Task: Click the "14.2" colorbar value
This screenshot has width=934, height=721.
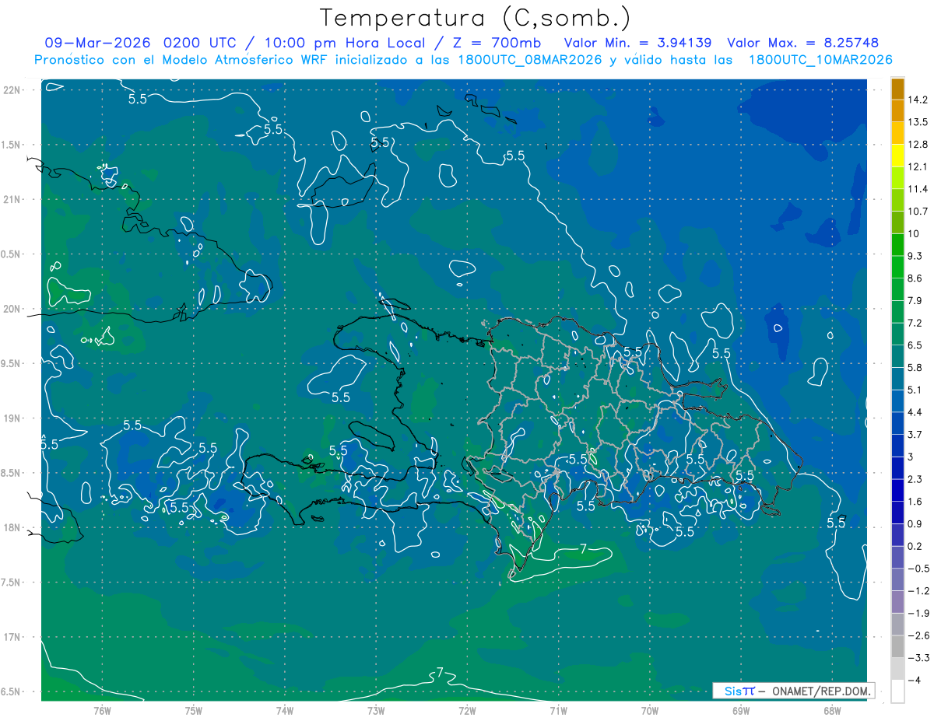Action: click(x=918, y=100)
